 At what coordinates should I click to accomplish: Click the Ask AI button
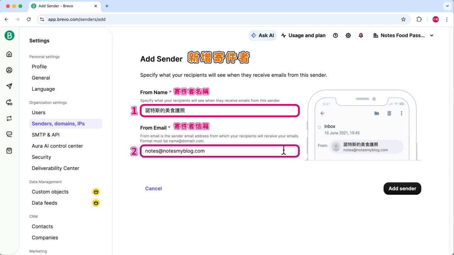262,35
